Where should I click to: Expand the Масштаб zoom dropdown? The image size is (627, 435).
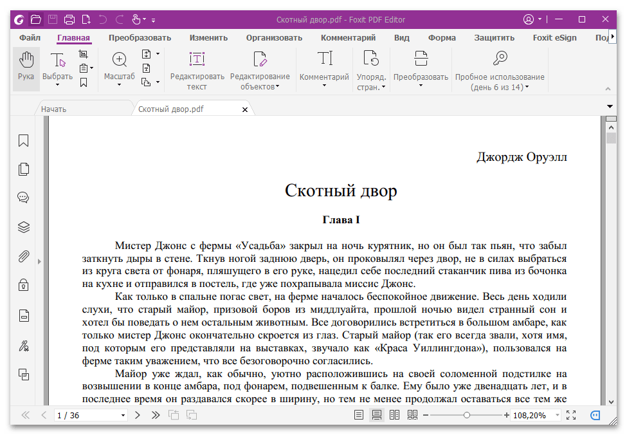[119, 85]
